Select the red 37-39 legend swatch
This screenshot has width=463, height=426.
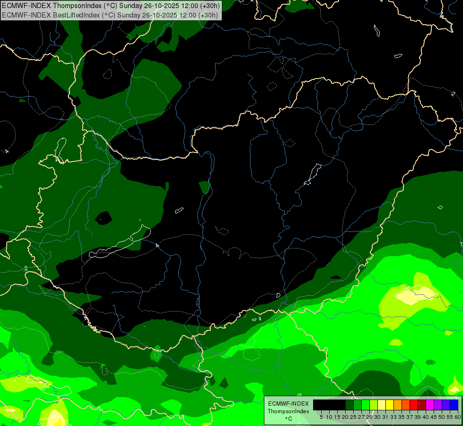(414, 405)
